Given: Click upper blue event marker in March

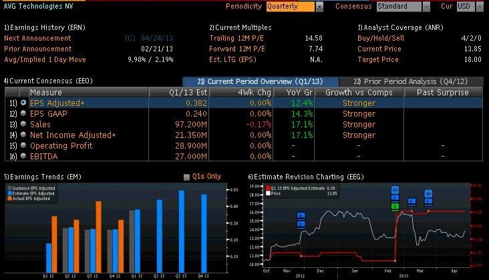Looking at the screenshot, I should (x=428, y=193).
